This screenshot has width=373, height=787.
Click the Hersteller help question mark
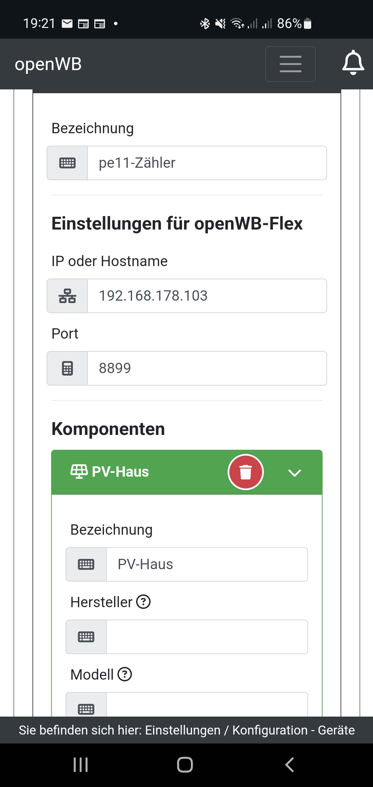(x=143, y=602)
